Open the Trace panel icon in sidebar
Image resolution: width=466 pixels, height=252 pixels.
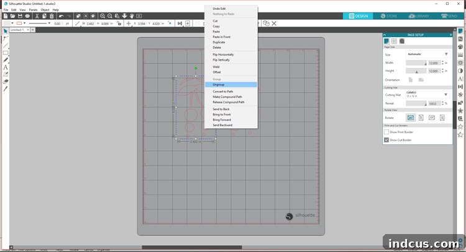pos(460,63)
